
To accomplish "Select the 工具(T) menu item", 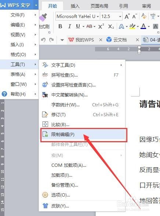I will click(19, 64).
